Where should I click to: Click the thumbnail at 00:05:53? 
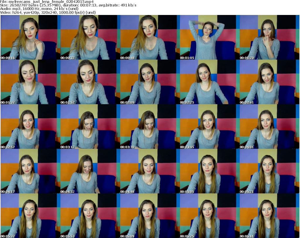click(x=90, y=216)
